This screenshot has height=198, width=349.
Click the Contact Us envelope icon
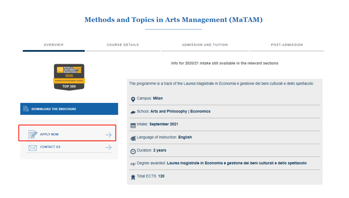coord(33,148)
